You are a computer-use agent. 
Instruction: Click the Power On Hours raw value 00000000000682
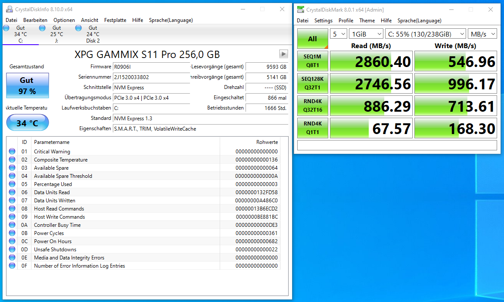(256, 241)
